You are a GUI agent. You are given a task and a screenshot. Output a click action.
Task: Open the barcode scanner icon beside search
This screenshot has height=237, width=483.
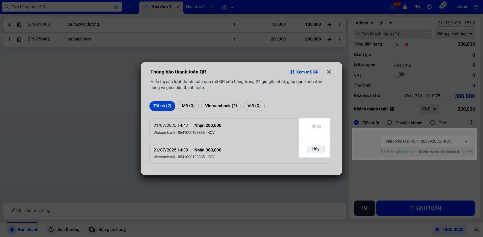pos(131,7)
